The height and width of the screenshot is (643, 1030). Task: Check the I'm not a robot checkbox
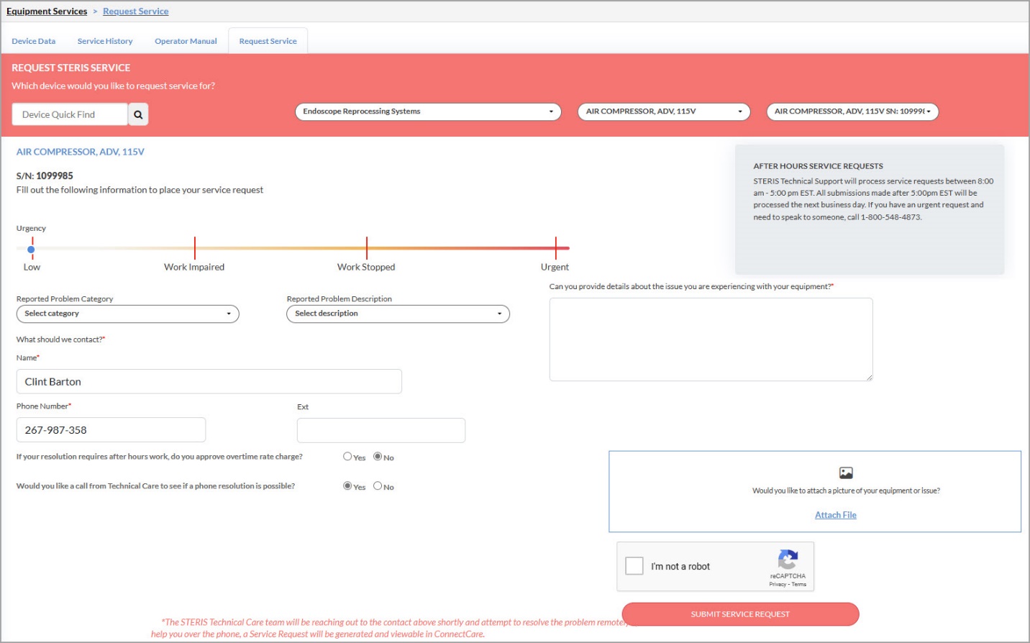click(x=634, y=566)
